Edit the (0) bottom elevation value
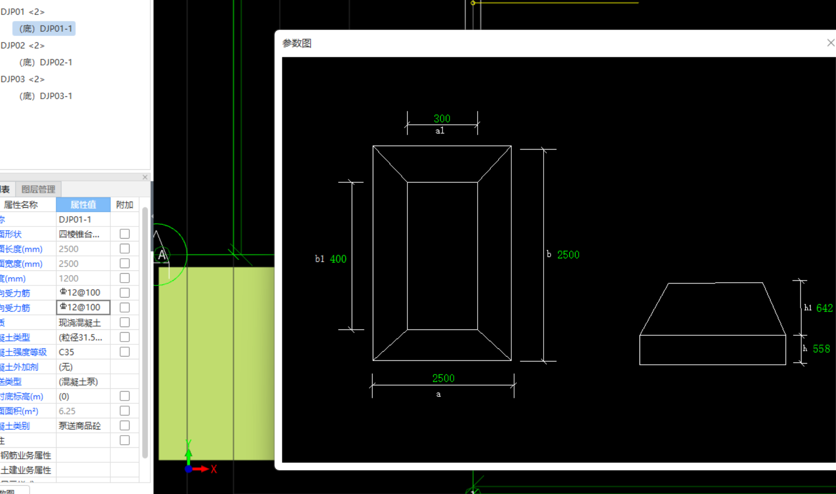Image resolution: width=836 pixels, height=494 pixels. click(83, 396)
